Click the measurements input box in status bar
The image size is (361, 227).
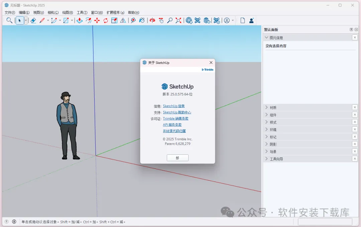(325, 222)
